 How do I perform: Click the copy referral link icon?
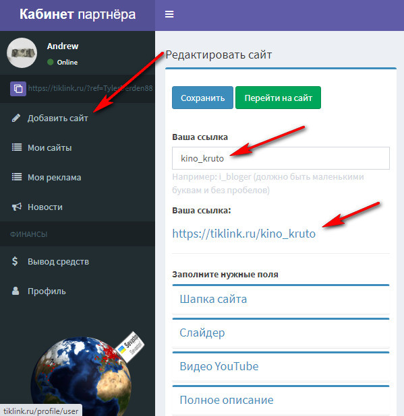pos(18,89)
